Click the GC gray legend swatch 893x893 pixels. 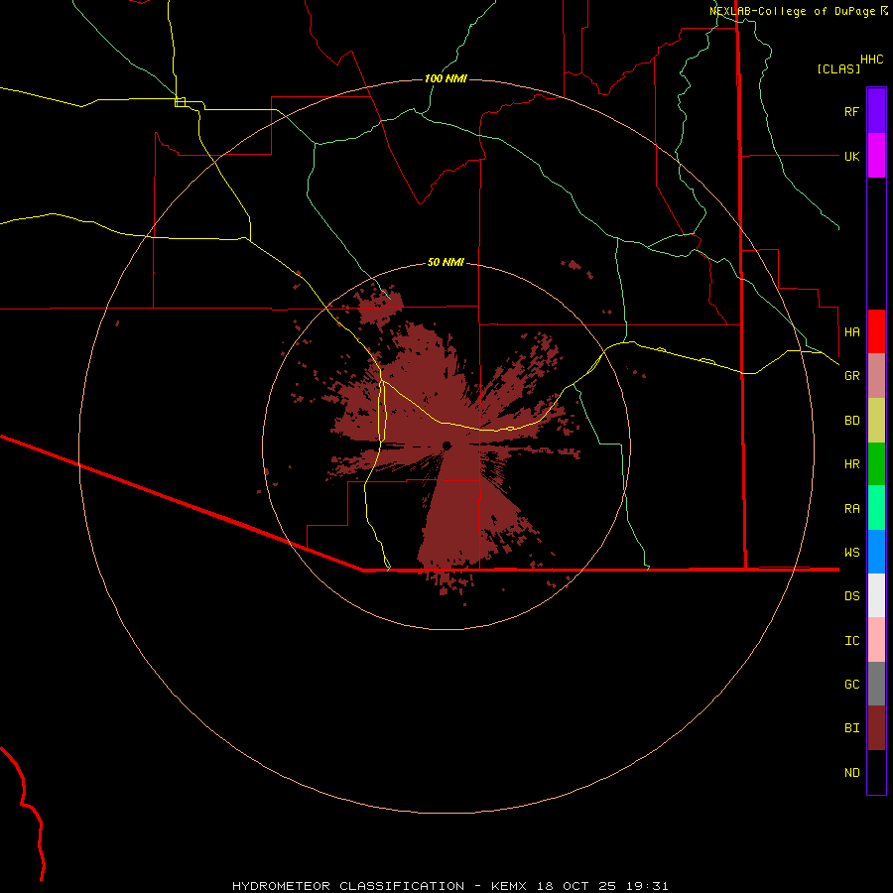pos(876,684)
